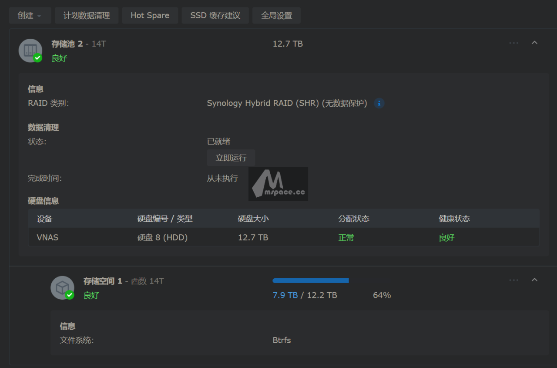Click the 良好 status under 存储空间 1
Image resolution: width=557 pixels, height=368 pixels.
tap(91, 295)
